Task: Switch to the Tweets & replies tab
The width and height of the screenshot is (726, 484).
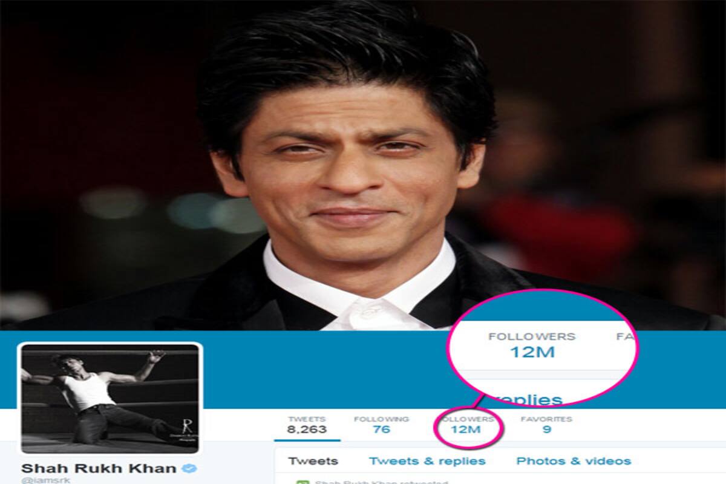Action: [x=427, y=461]
